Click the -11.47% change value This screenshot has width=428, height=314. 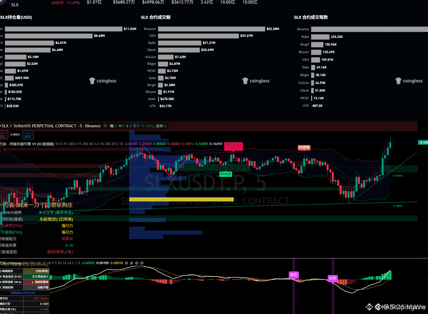click(x=73, y=3)
